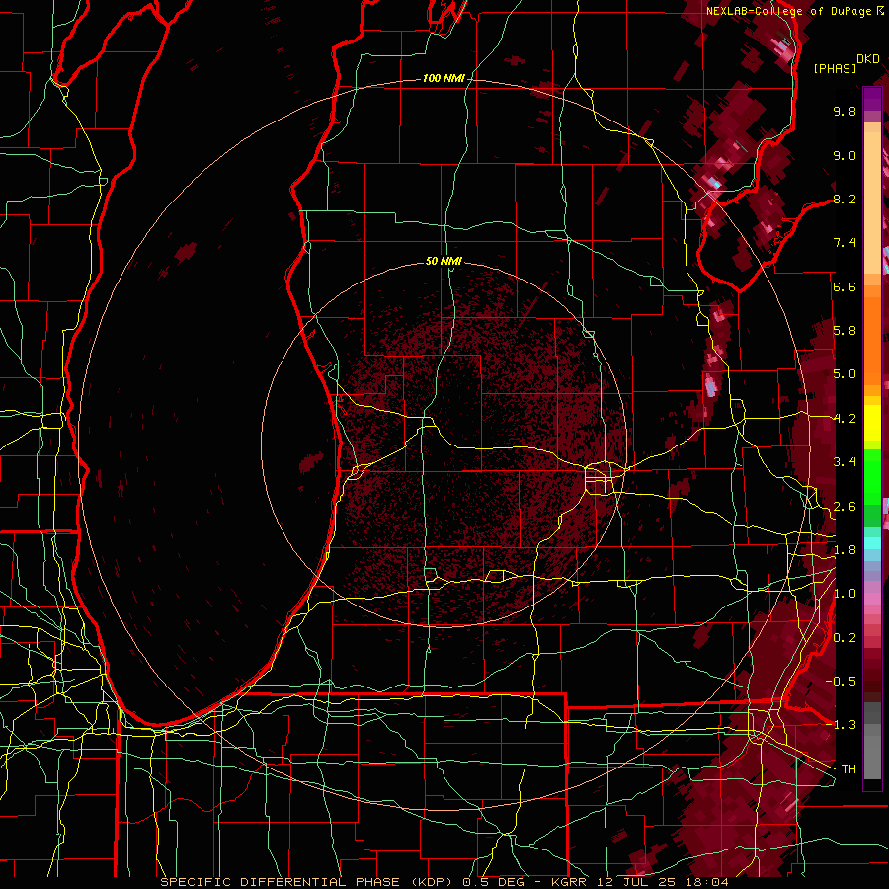The height and width of the screenshot is (889, 889).
Task: Pick the orange segment of the color bar
Action: pyautogui.click(x=872, y=335)
